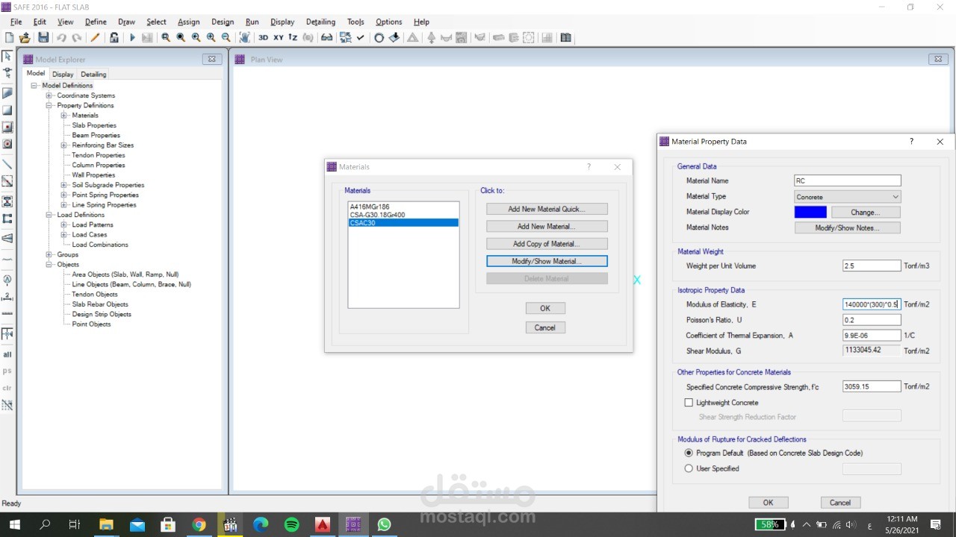This screenshot has height=537, width=956.
Task: Click the Material Name field containing RC
Action: pos(848,180)
